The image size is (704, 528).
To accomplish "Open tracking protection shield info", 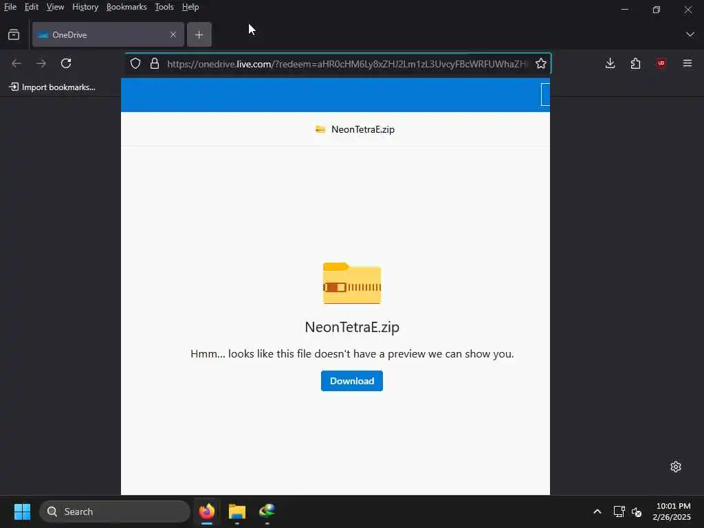I will coord(135,64).
